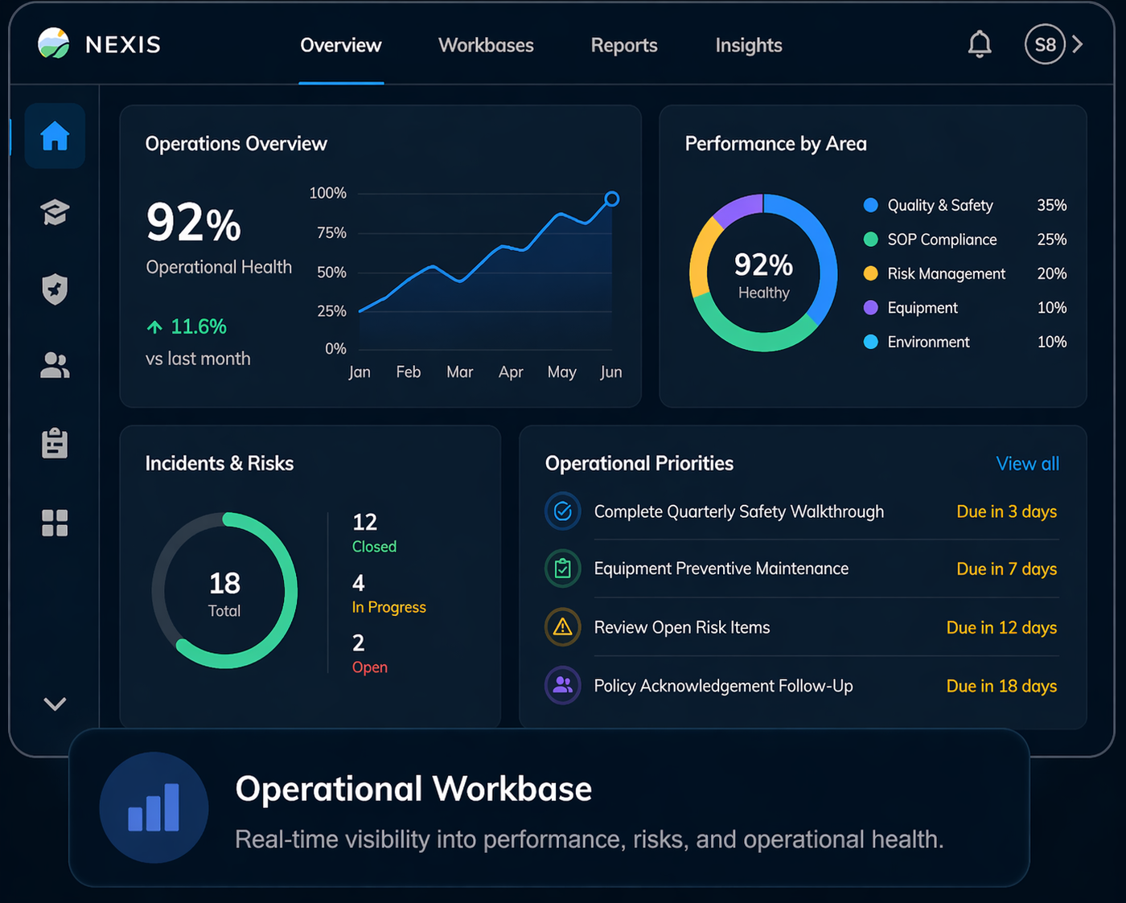Click the notification bell icon

pyautogui.click(x=980, y=44)
